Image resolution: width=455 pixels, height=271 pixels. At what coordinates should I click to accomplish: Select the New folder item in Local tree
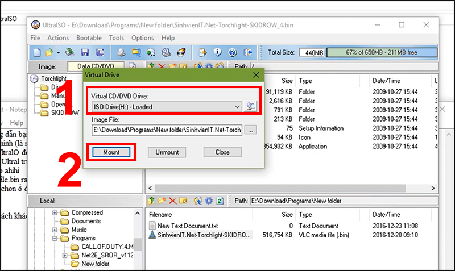(95, 264)
